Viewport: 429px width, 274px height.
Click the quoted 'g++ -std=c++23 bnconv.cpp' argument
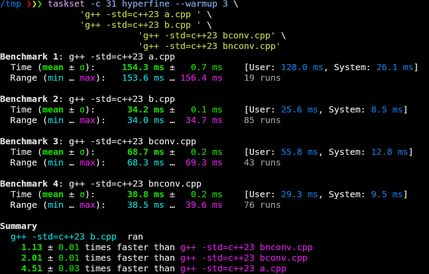click(209, 46)
